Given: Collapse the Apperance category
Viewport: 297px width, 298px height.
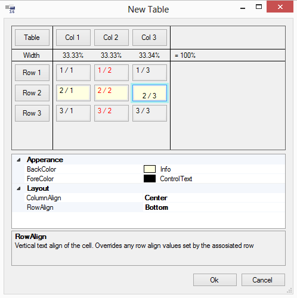Looking at the screenshot, I should [x=18, y=160].
